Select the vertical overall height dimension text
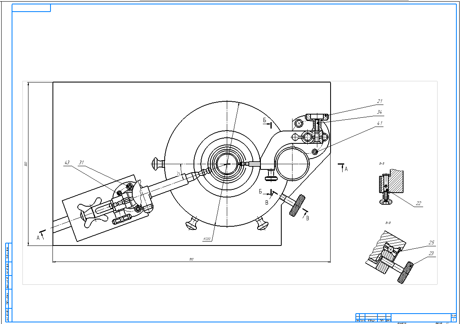 [x=26, y=164]
